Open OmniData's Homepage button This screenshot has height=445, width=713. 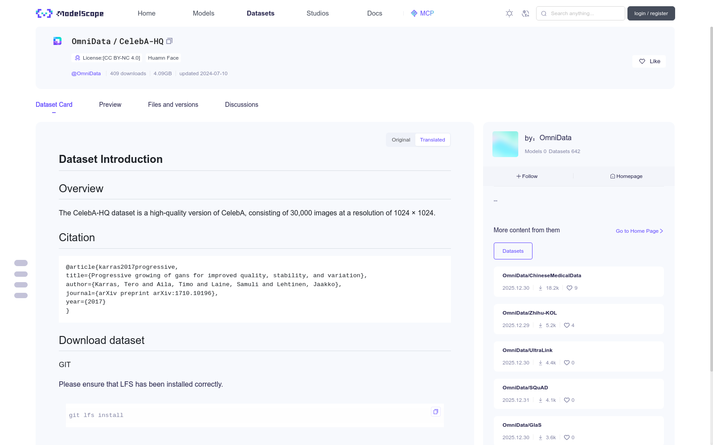[x=626, y=176]
